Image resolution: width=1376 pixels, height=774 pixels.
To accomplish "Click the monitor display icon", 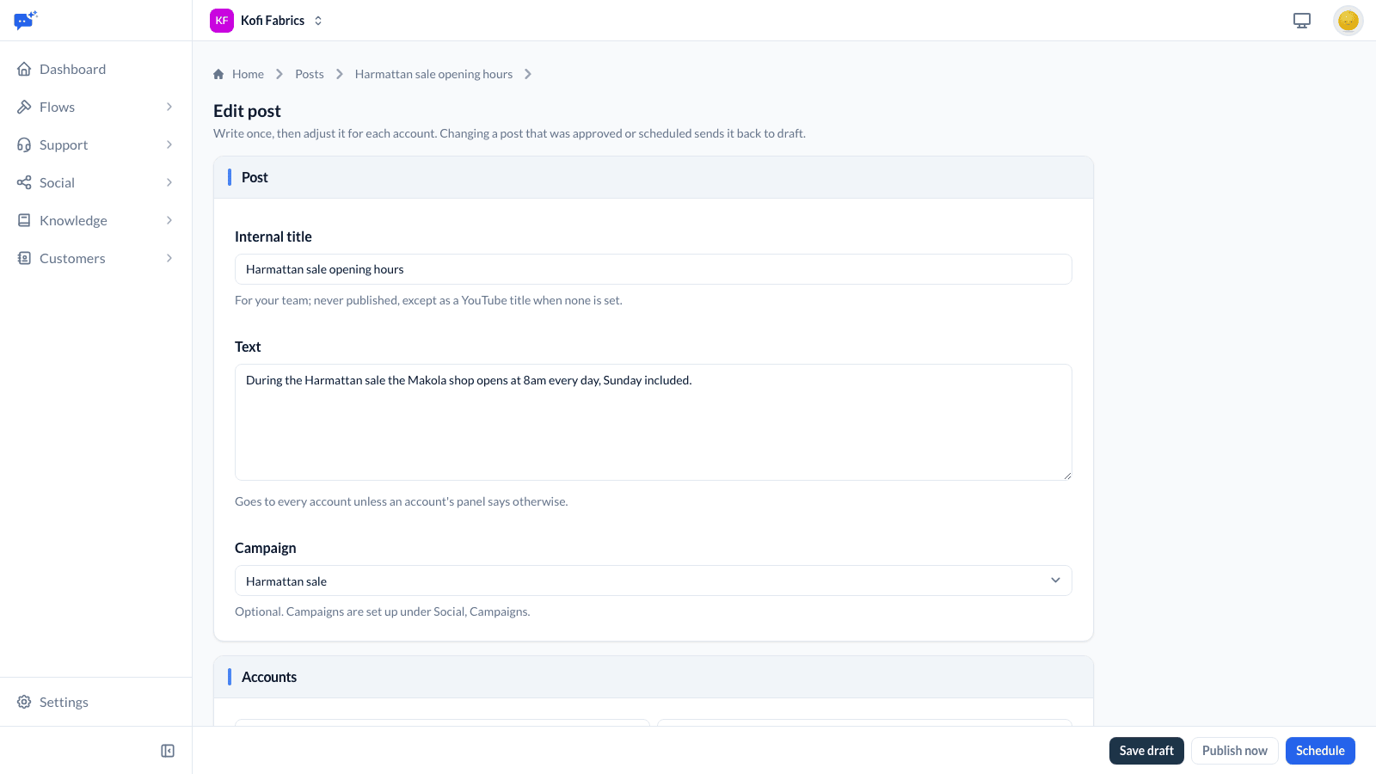I will (x=1302, y=21).
